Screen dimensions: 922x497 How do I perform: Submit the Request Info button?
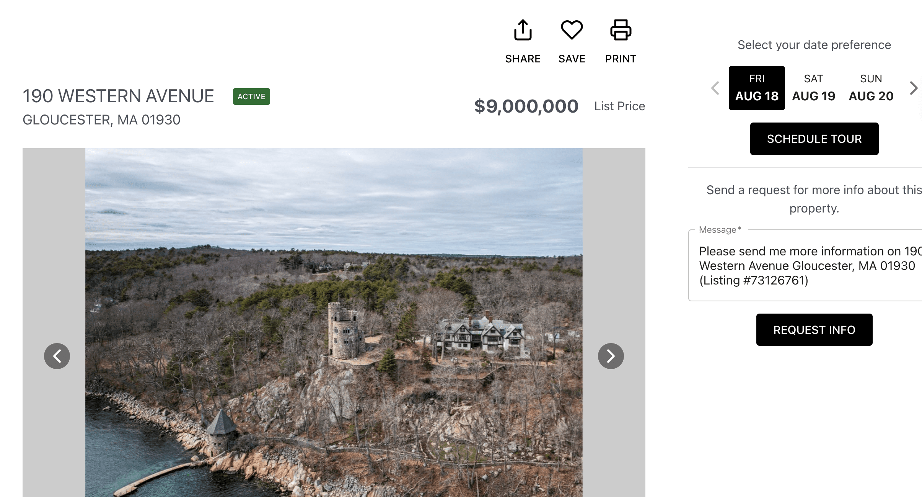click(814, 330)
